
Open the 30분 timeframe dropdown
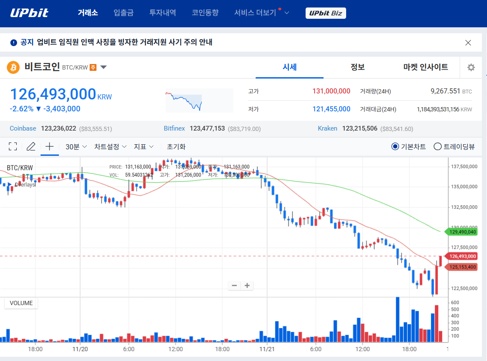(x=76, y=146)
